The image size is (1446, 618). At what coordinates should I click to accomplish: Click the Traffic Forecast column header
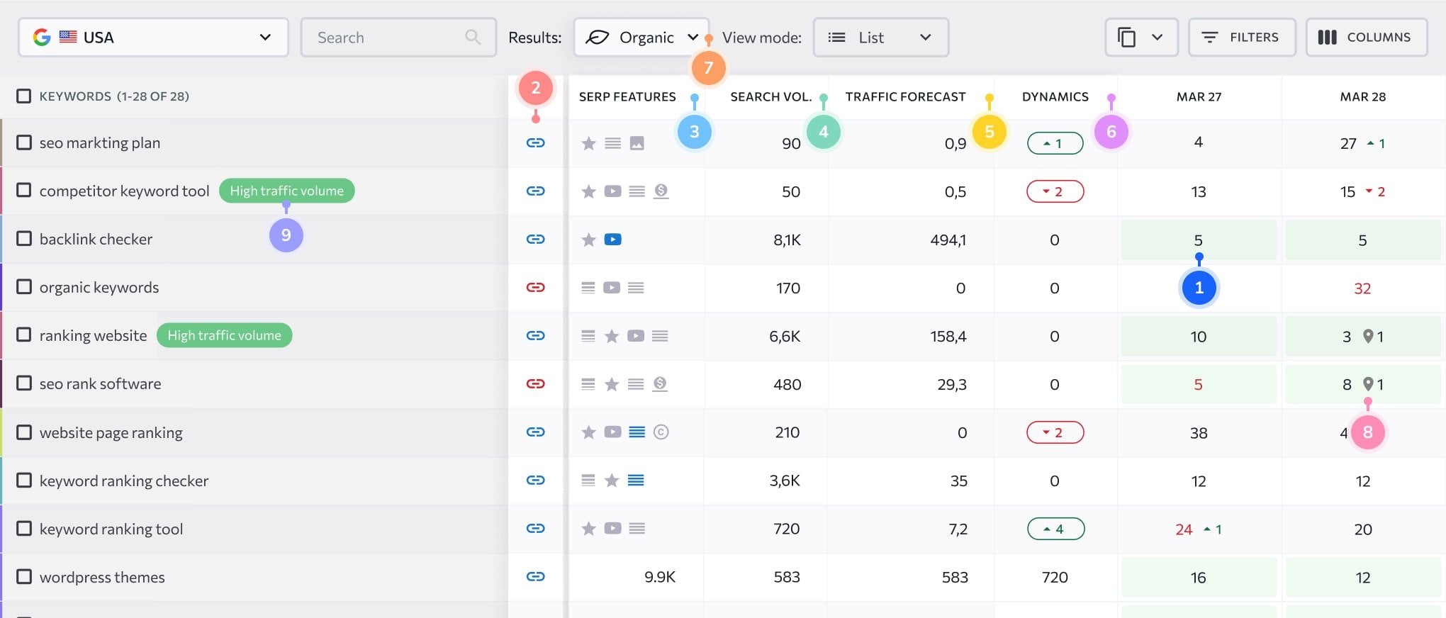click(x=905, y=96)
